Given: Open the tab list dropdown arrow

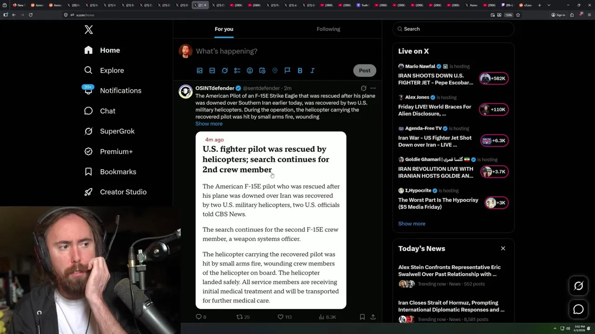Looking at the screenshot, I should pyautogui.click(x=549, y=5).
